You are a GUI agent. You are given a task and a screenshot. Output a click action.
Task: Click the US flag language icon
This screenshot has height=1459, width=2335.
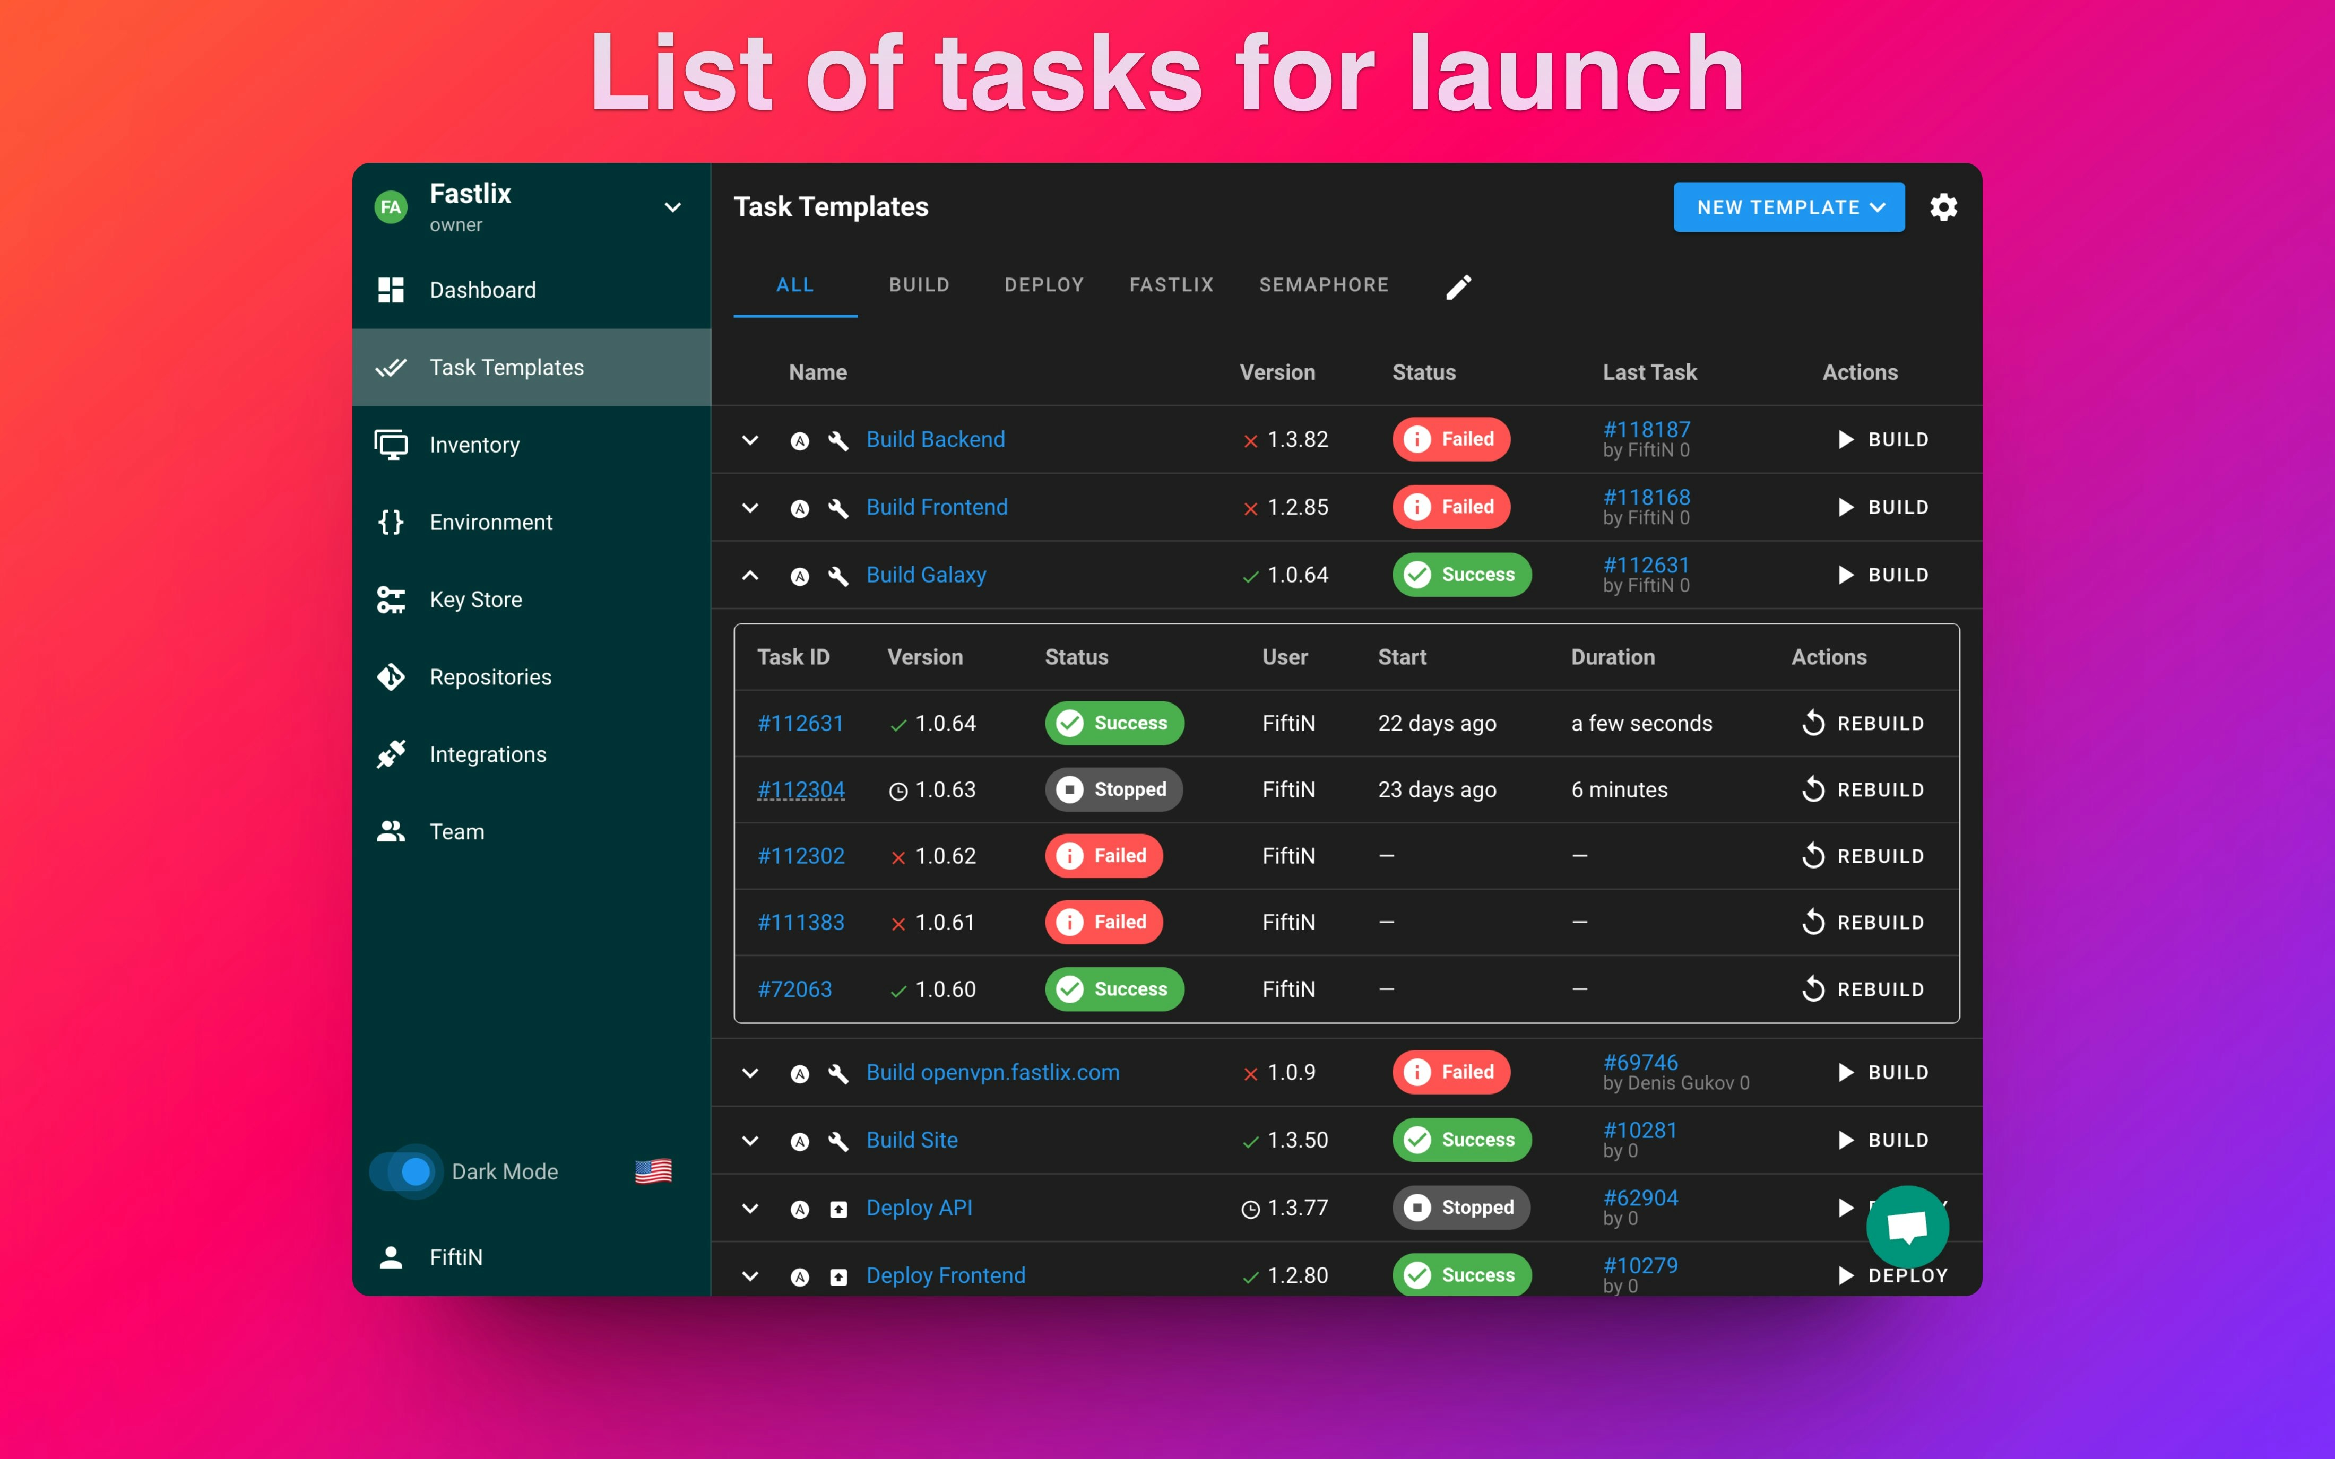point(653,1170)
